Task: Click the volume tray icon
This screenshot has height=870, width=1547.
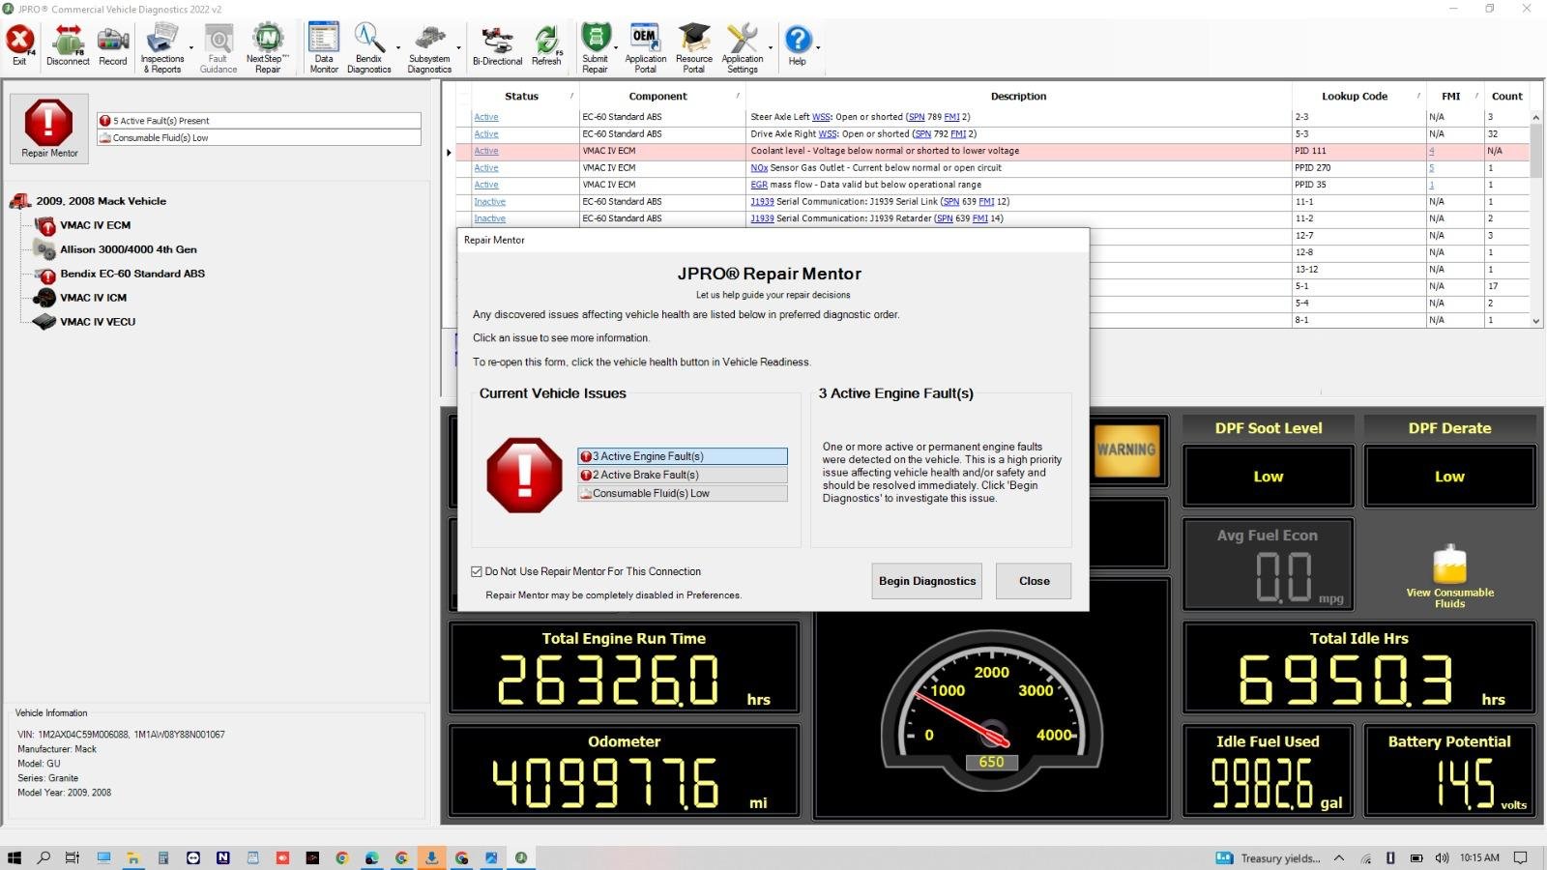Action: [1442, 857]
